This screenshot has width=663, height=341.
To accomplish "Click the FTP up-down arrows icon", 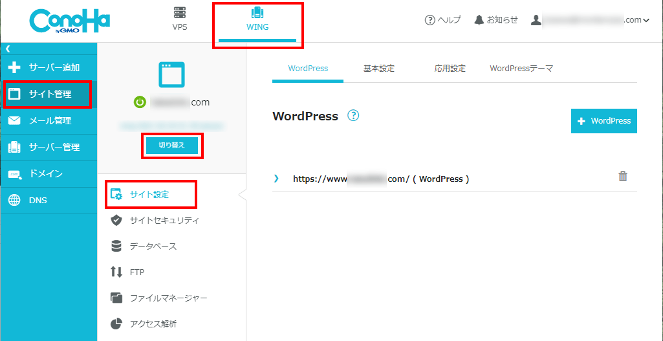I will 116,272.
